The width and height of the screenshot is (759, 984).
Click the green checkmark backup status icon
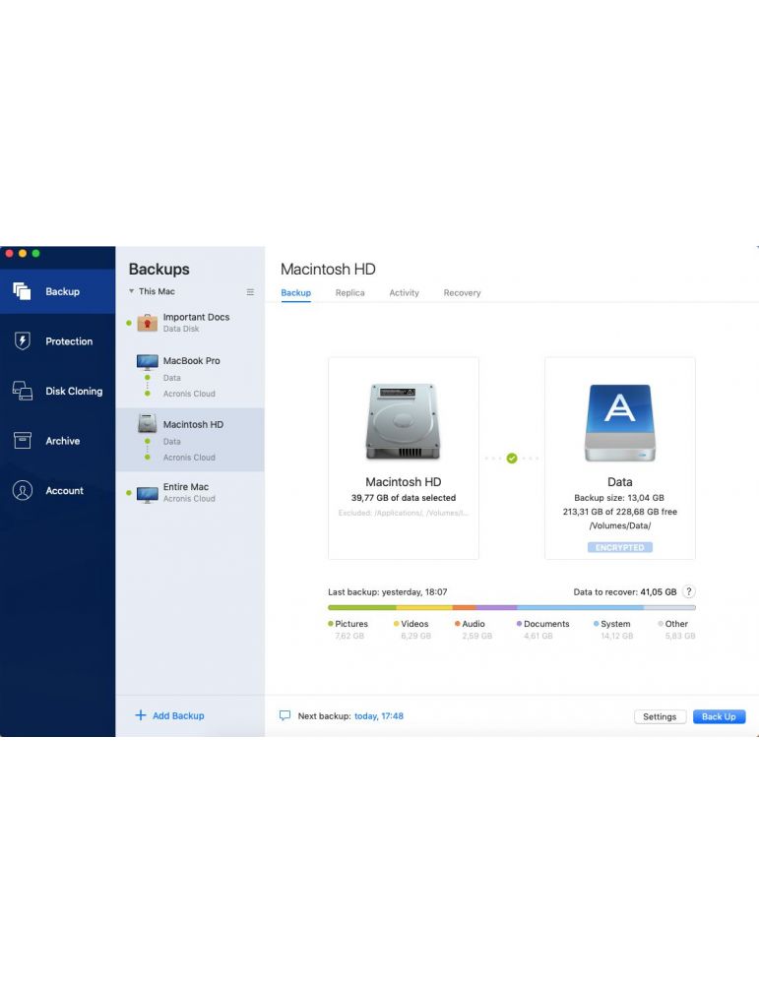tap(512, 459)
